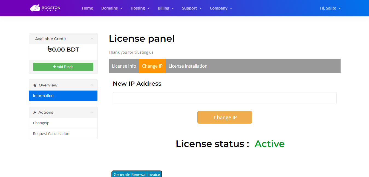Expand the Company navigation dropdown

pos(221,8)
